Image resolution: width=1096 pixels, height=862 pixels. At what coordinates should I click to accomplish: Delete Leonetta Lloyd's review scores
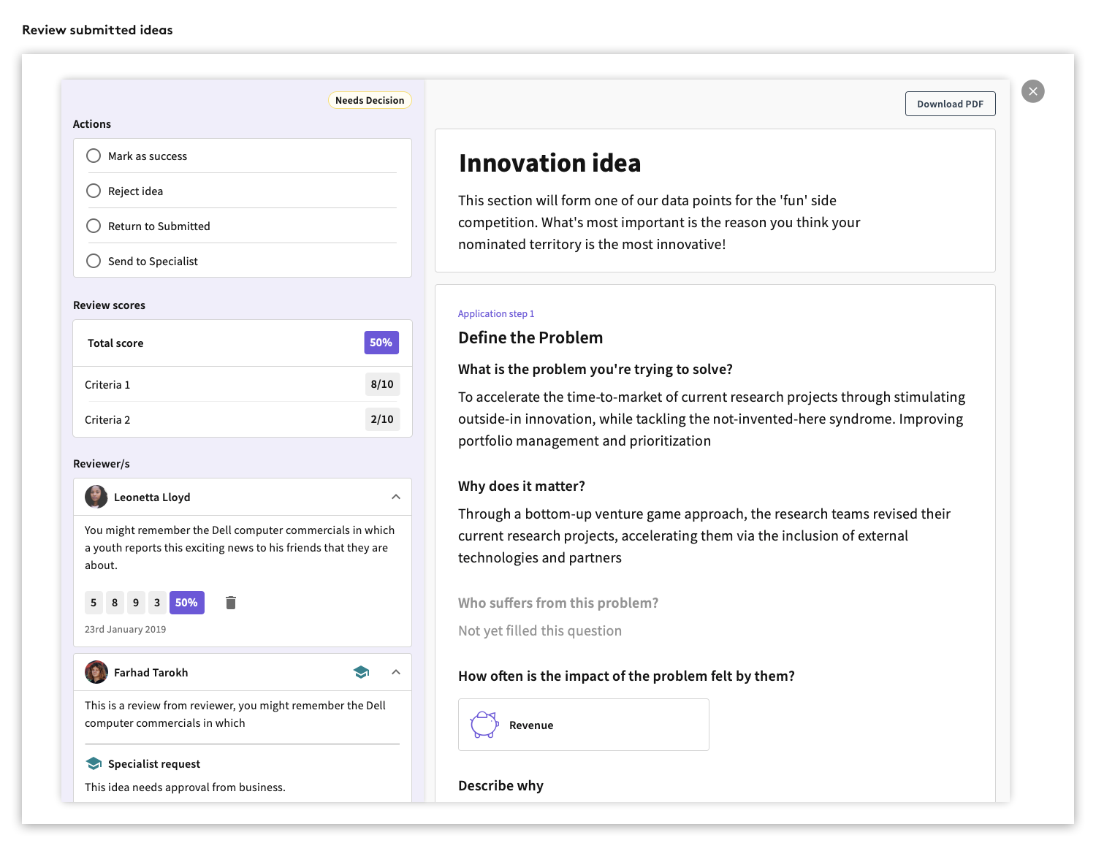coord(231,602)
